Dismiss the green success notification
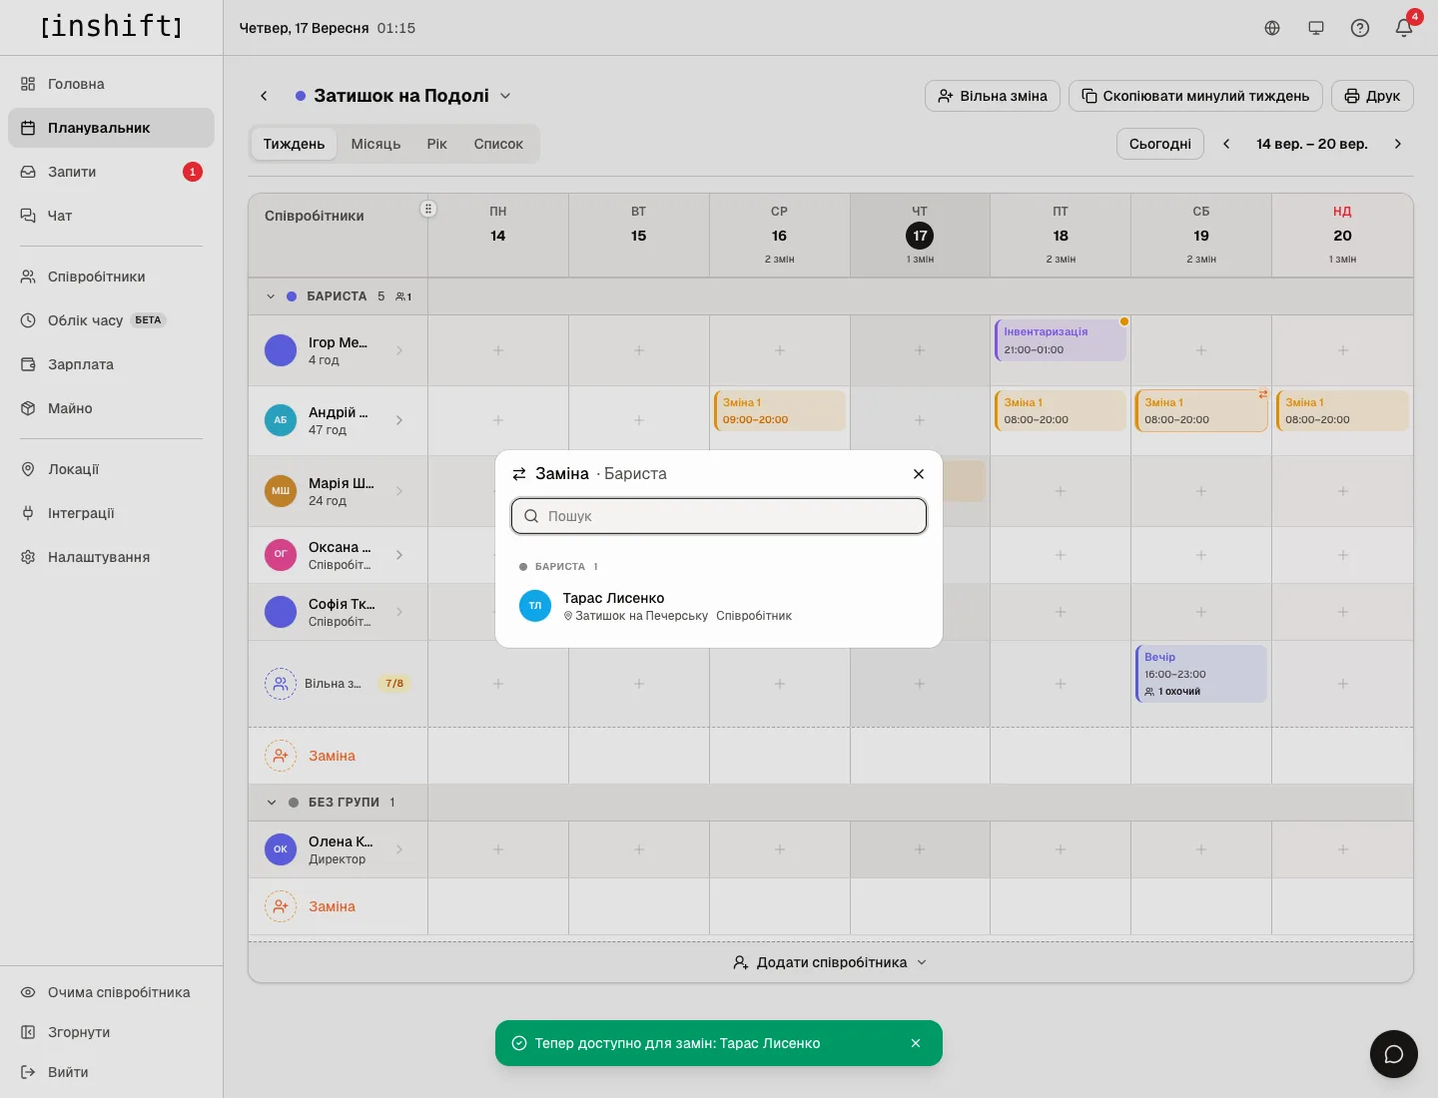This screenshot has width=1438, height=1098. pyautogui.click(x=916, y=1043)
